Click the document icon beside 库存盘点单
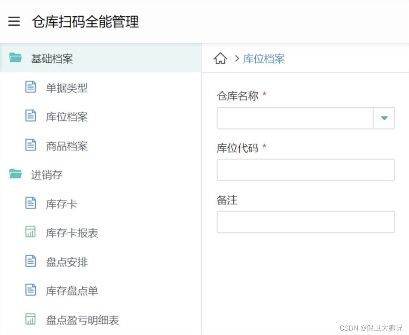Image resolution: width=409 pixels, height=335 pixels. point(30,290)
